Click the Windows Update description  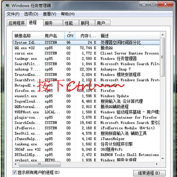[114, 96]
